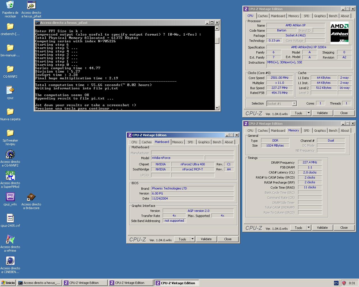359x287 pixels.
Task: Switch to hexus taskbar button
Action: coord(39,283)
